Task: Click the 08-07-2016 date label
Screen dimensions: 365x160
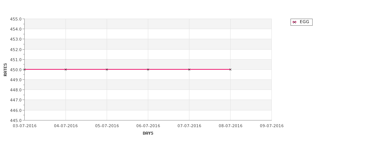Action: (x=231, y=126)
